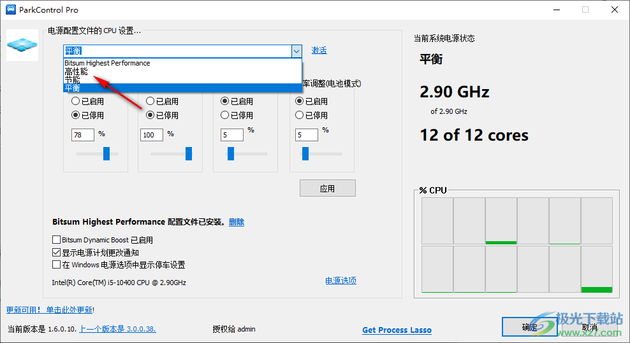Open previous version 3.0.0.38 link

coord(117,329)
